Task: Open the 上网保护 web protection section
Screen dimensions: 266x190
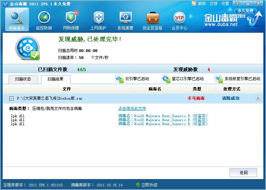Action: click(98, 20)
